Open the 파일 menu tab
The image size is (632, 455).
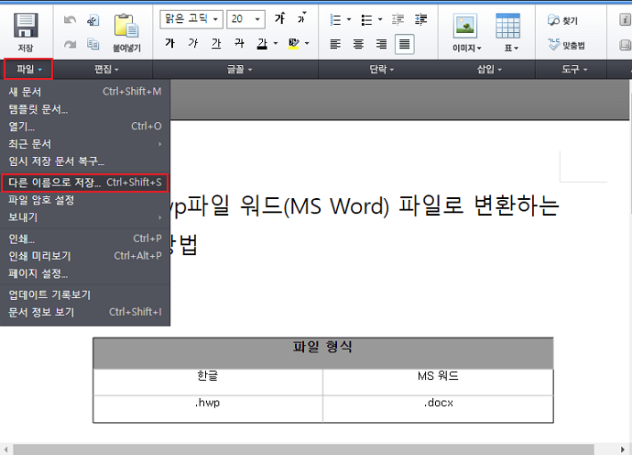tap(28, 70)
